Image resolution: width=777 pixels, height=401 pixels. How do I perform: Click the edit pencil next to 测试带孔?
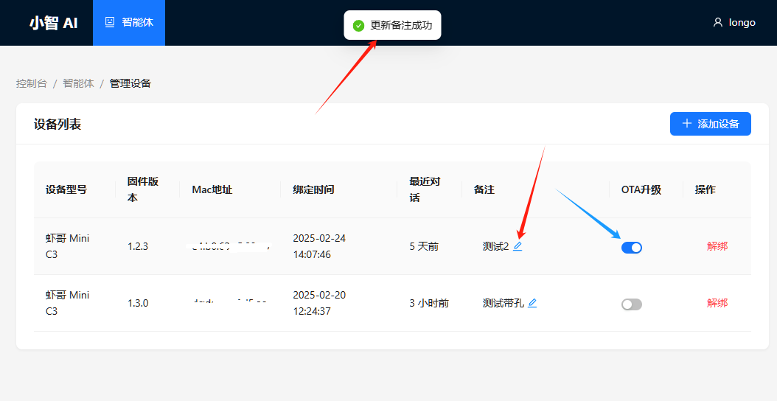coord(532,303)
